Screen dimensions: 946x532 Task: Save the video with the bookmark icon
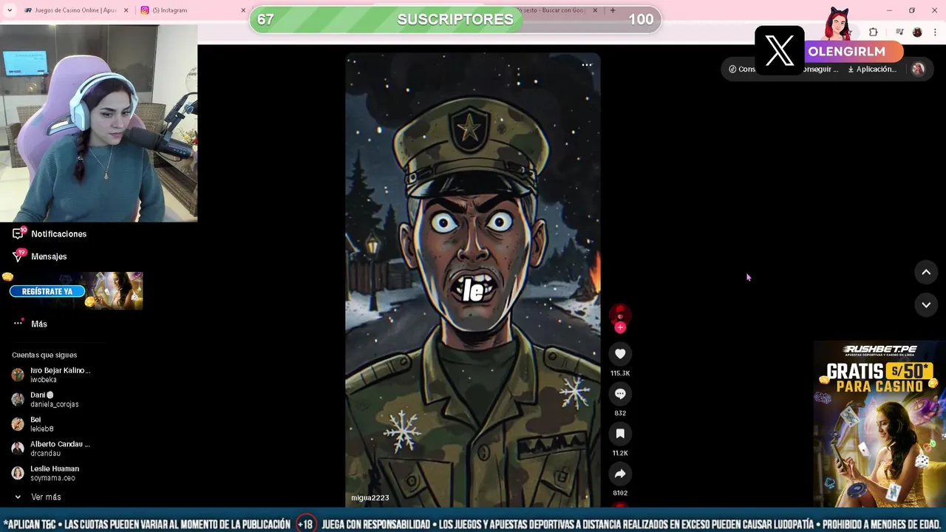point(620,434)
